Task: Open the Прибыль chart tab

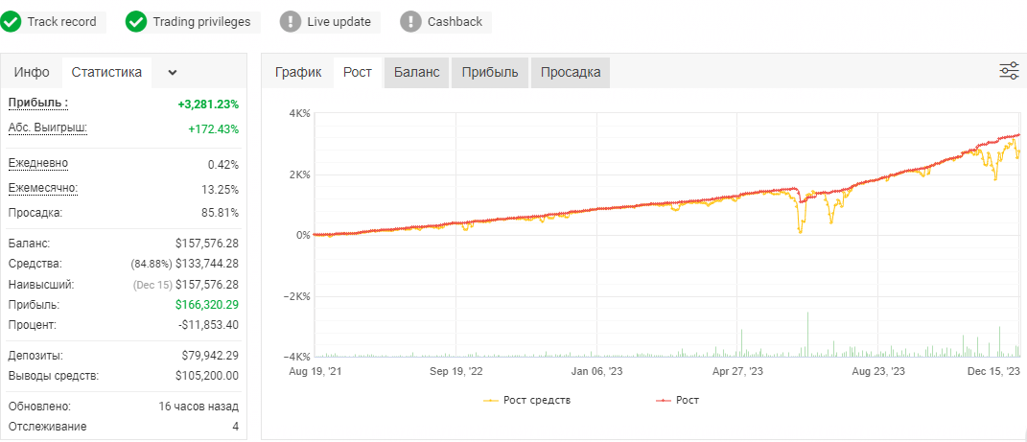Action: click(490, 72)
